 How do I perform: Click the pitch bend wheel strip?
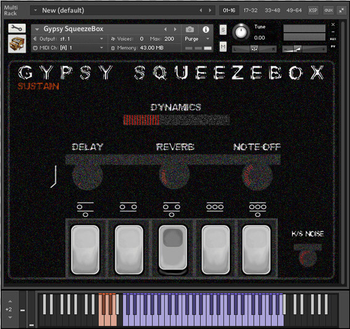coord(23,310)
